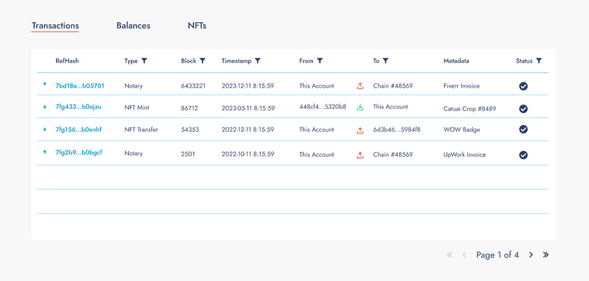Open transaction hash 7fg433...b0ejzu link
Viewport: 589px width, 281px height.
pyautogui.click(x=79, y=107)
